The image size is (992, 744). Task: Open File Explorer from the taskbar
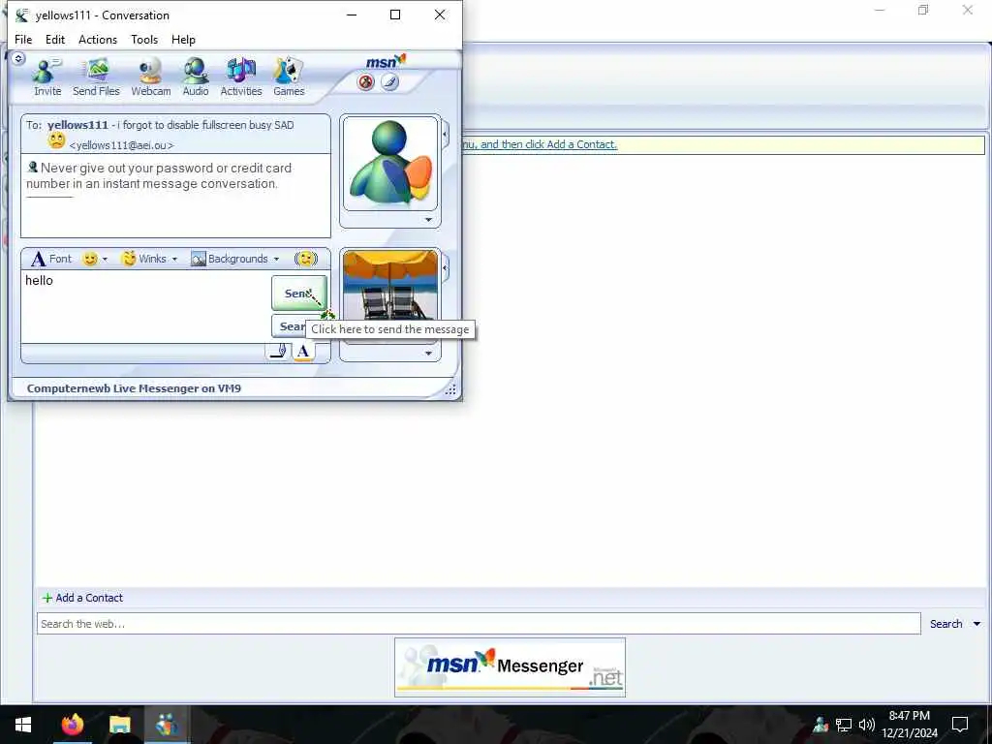[x=119, y=725]
